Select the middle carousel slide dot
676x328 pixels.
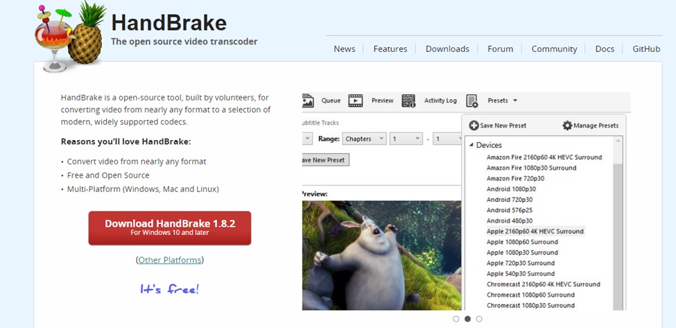pyautogui.click(x=467, y=319)
